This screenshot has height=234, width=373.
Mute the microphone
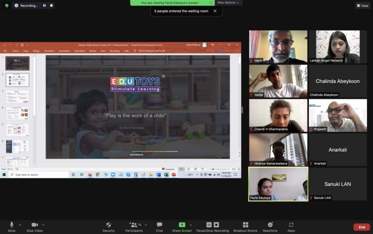(x=11, y=227)
